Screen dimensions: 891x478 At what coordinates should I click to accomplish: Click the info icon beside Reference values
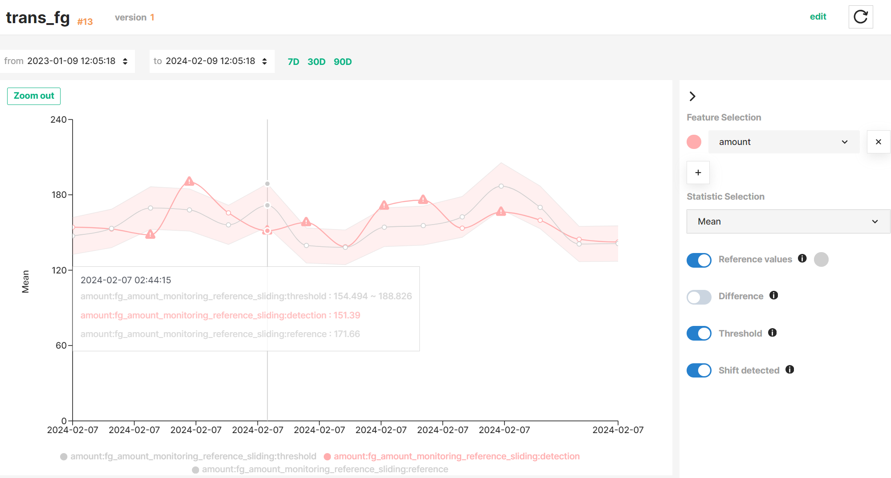pos(802,258)
